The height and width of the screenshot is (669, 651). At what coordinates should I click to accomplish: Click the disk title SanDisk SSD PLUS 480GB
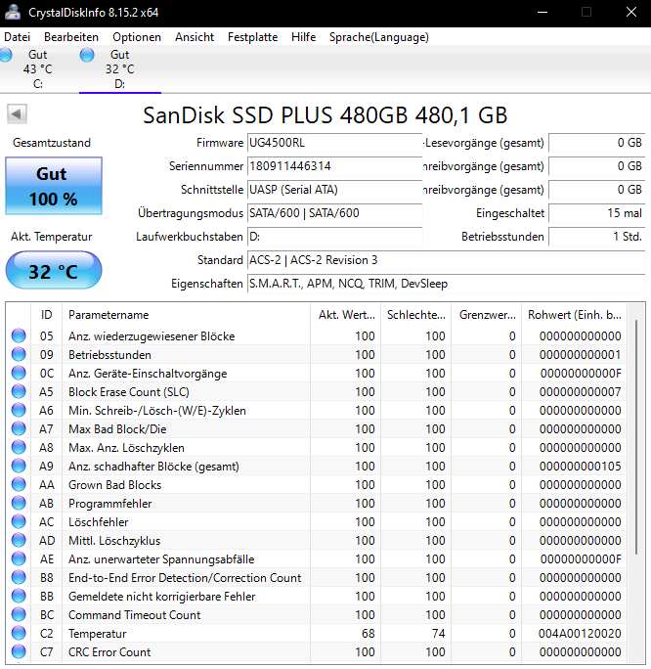tap(325, 115)
